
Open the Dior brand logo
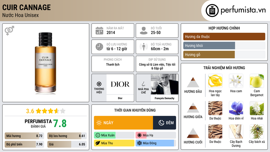tap(120, 84)
